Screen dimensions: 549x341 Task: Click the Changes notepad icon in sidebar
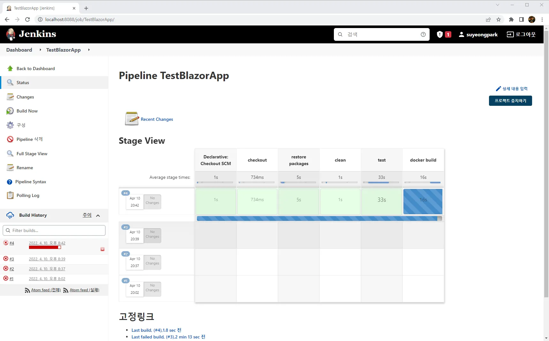tap(10, 97)
